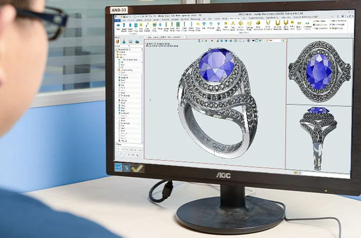
Task: Toggle a middle tree item's visibility box
Action: click(118, 100)
